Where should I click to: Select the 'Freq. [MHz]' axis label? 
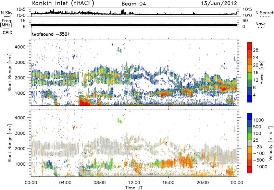(x=6, y=23)
